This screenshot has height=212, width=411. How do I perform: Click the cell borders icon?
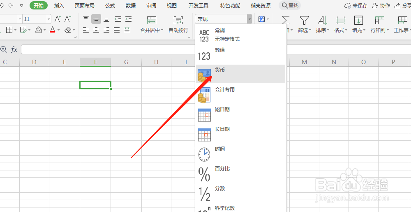click(9, 30)
